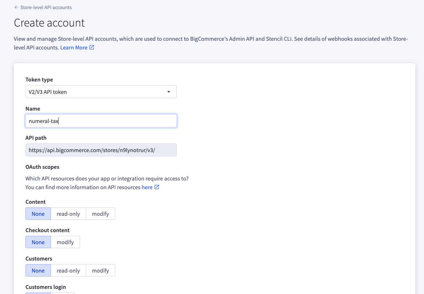Click the external link icon after Learn More
Screen dimensions: 424x294
pyautogui.click(x=92, y=47)
